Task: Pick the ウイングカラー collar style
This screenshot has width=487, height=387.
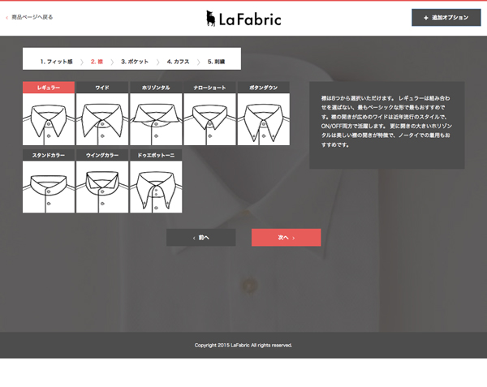Action: click(x=102, y=187)
